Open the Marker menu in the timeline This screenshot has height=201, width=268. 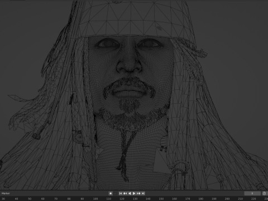pos(6,193)
